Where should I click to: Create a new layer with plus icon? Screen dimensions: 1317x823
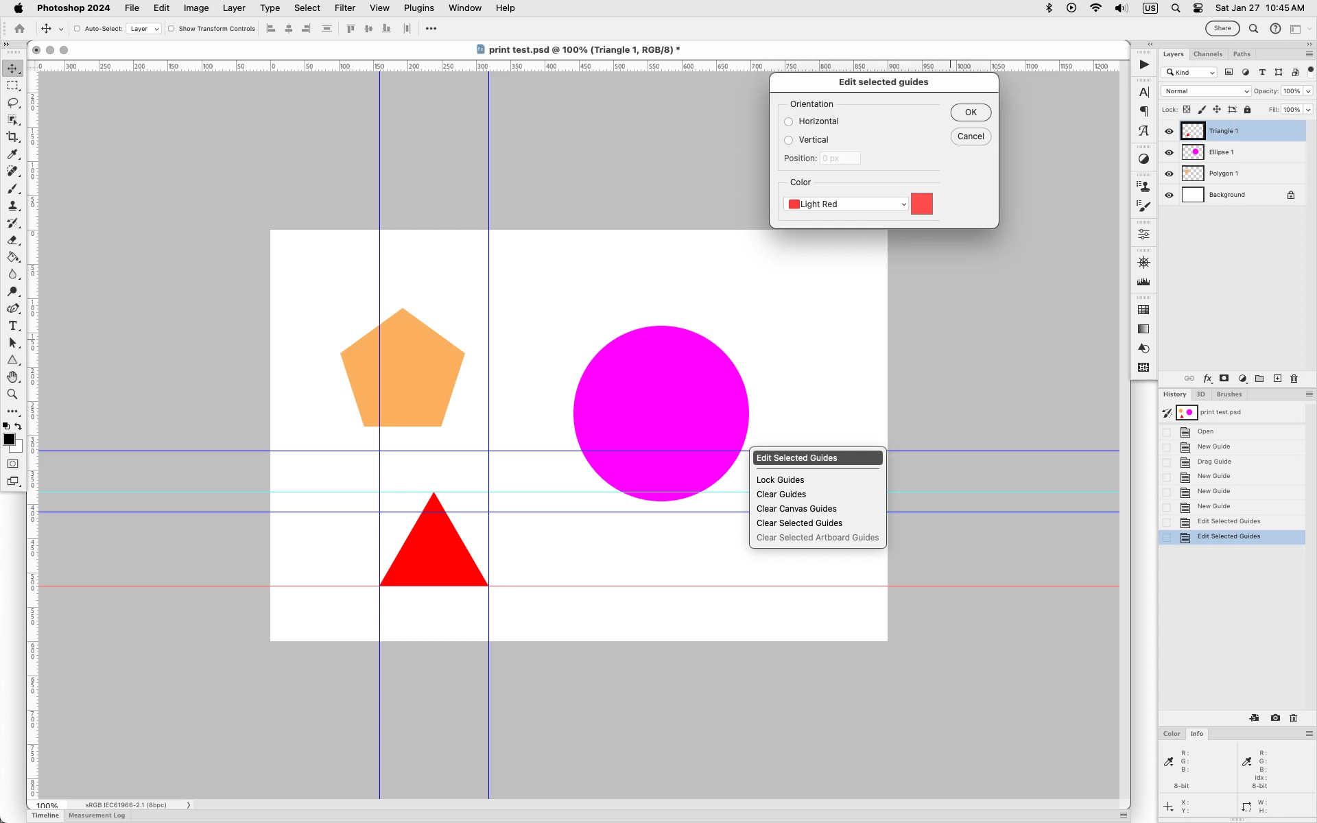pyautogui.click(x=1277, y=379)
